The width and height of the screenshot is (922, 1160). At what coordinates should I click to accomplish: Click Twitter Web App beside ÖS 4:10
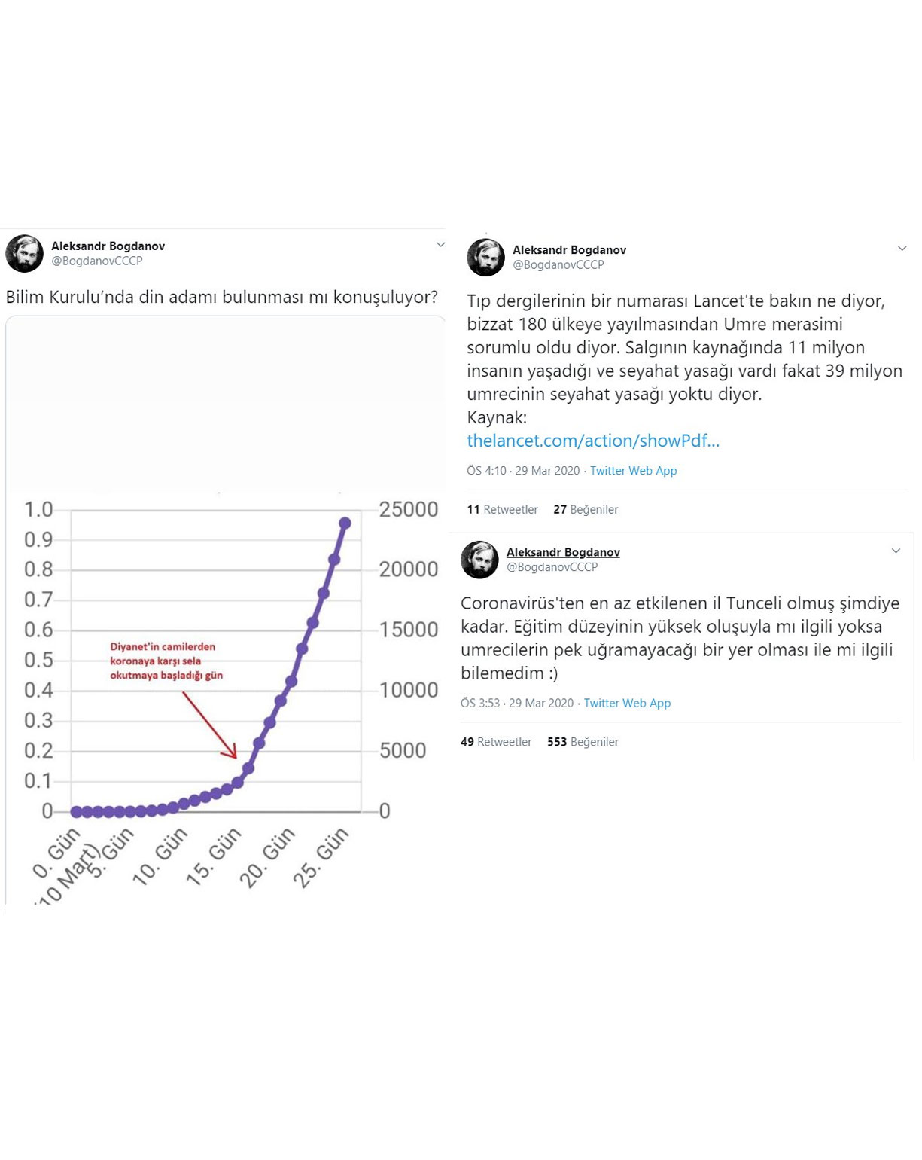point(633,471)
